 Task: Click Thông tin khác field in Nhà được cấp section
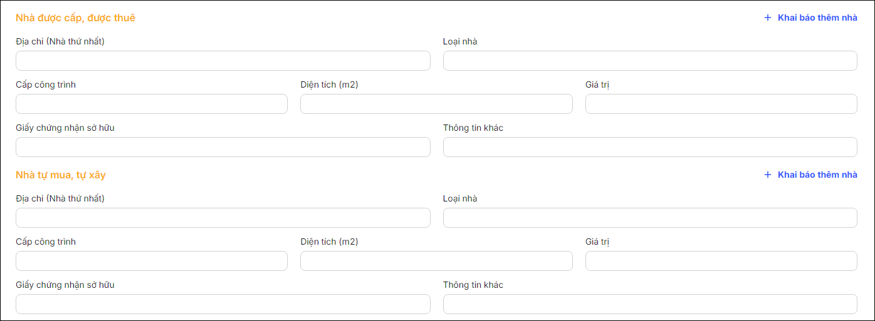coord(650,147)
